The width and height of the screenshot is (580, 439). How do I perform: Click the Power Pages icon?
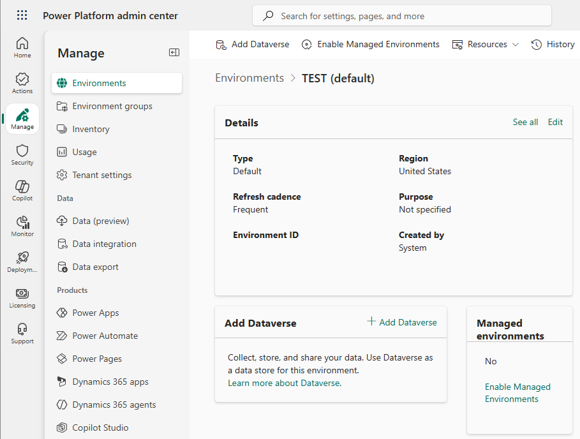(62, 359)
